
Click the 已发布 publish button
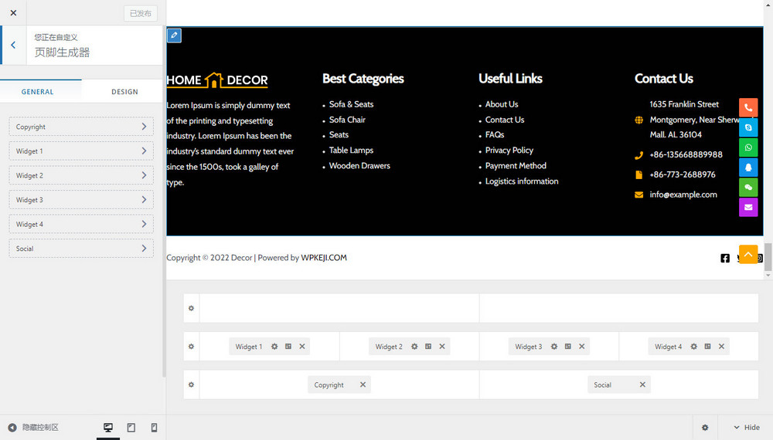click(x=141, y=13)
